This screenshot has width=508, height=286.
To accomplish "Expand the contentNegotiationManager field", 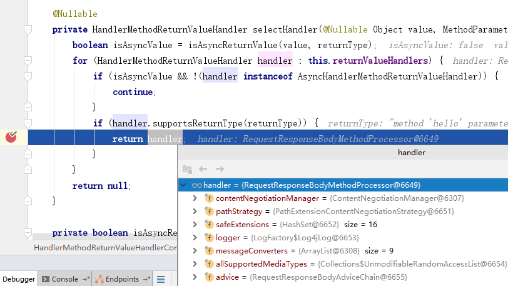I will tap(196, 198).
